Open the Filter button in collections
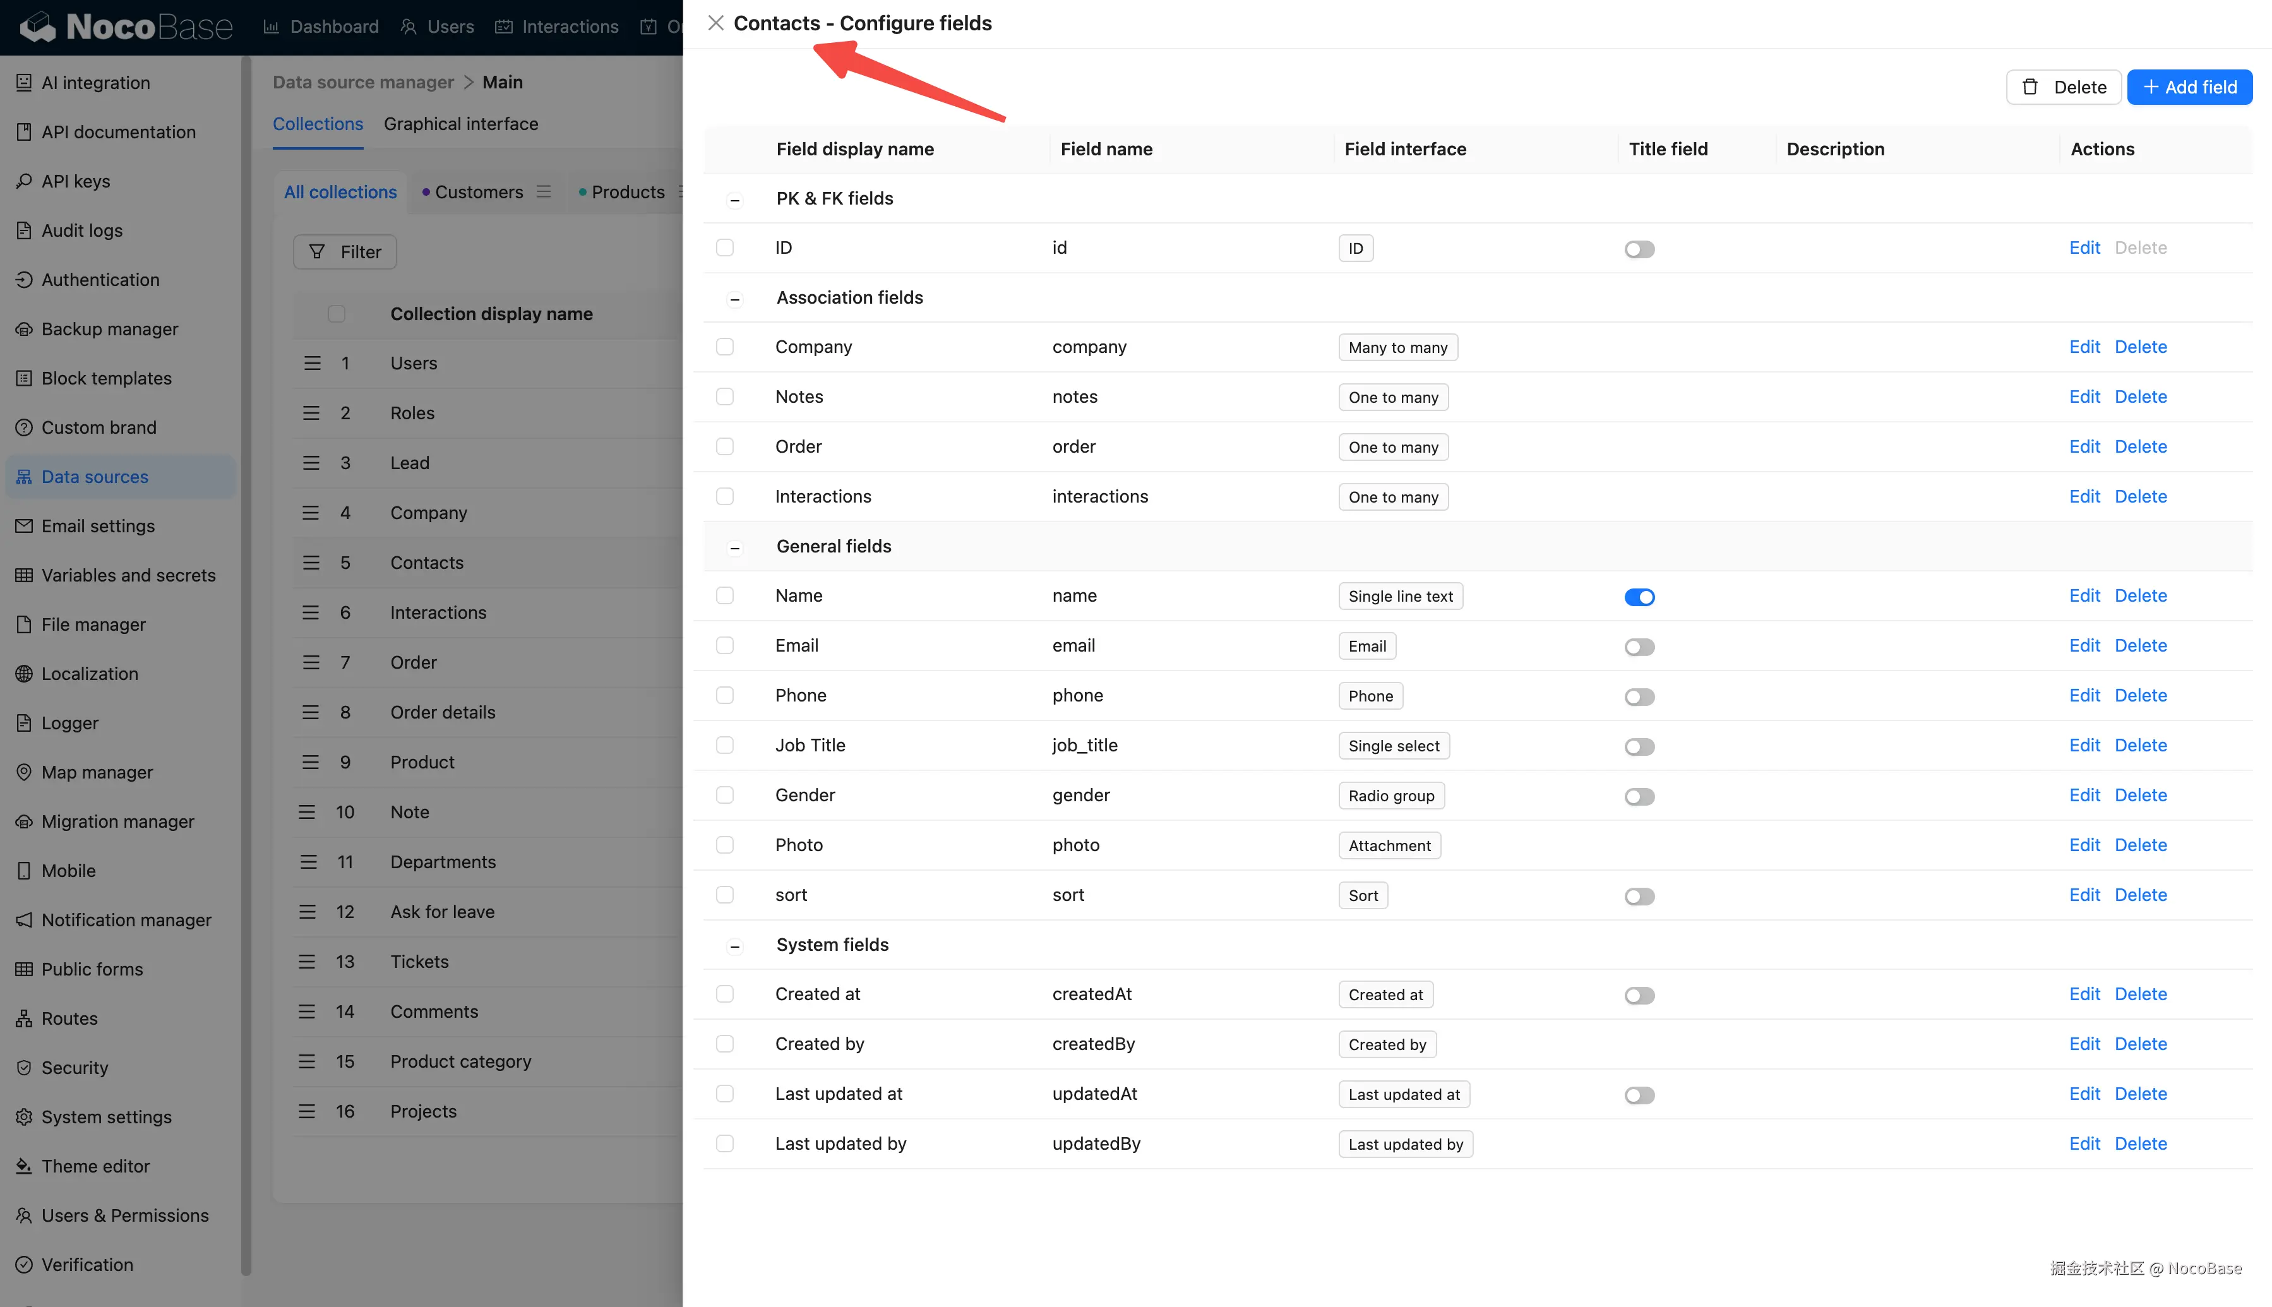This screenshot has height=1307, width=2272. (345, 252)
